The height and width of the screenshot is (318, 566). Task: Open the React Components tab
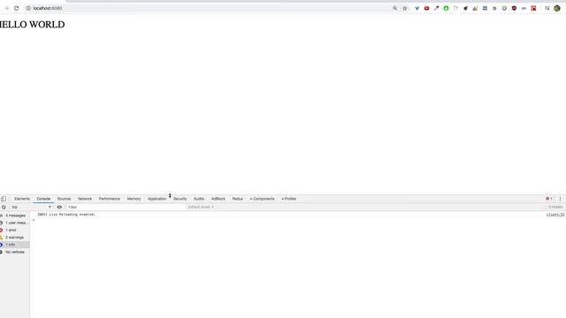(x=263, y=199)
